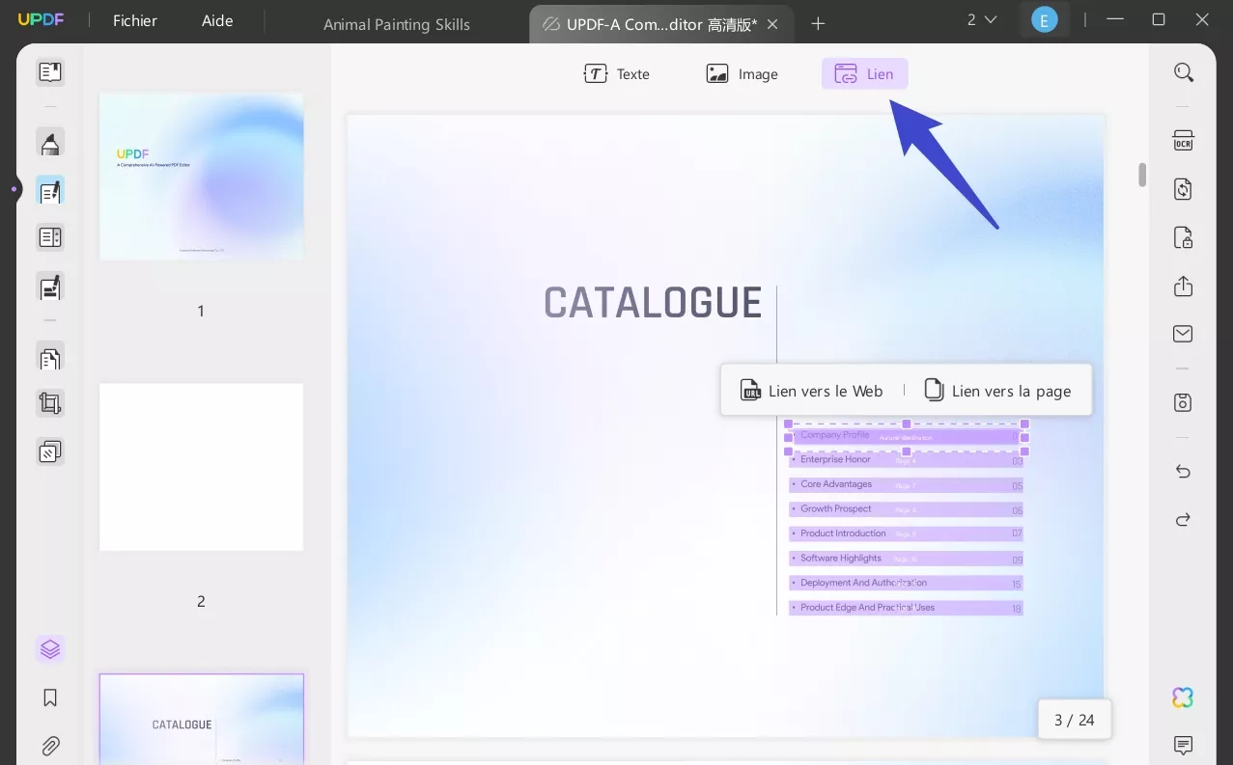The height and width of the screenshot is (765, 1233).
Task: Click the UPDF logo
Action: point(39,20)
